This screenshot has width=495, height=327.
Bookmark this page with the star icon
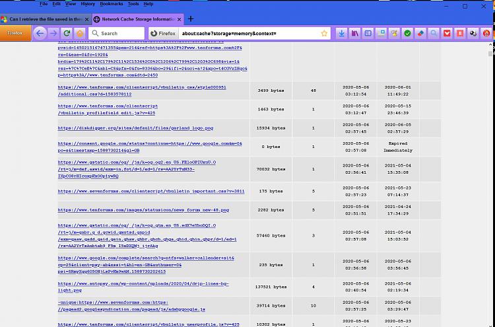pyautogui.click(x=324, y=33)
